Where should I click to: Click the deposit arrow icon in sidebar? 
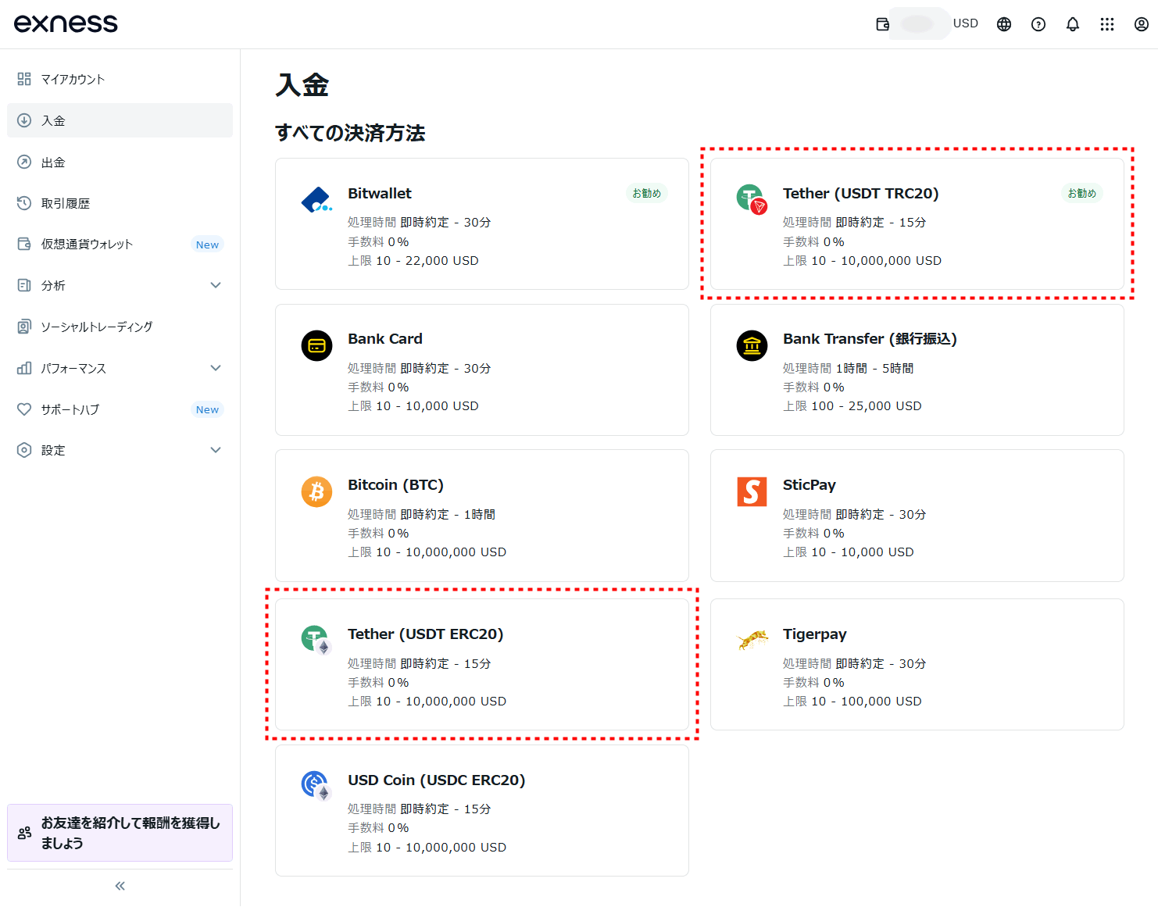24,120
